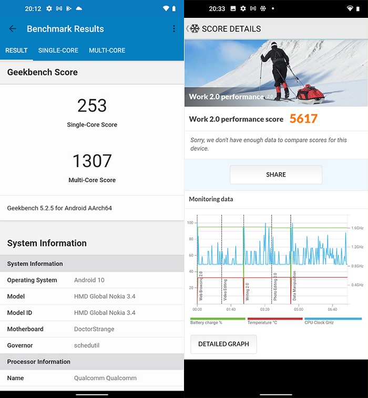Switch to the MULTI-CORE tab

click(x=107, y=50)
